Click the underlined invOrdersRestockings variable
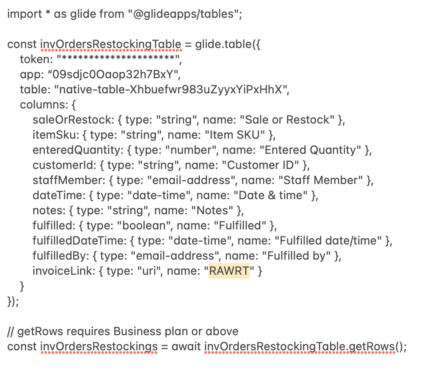This screenshot has width=446, height=385. (98, 346)
